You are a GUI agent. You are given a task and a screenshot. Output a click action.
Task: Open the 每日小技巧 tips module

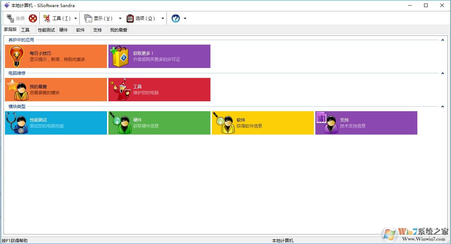tap(56, 56)
